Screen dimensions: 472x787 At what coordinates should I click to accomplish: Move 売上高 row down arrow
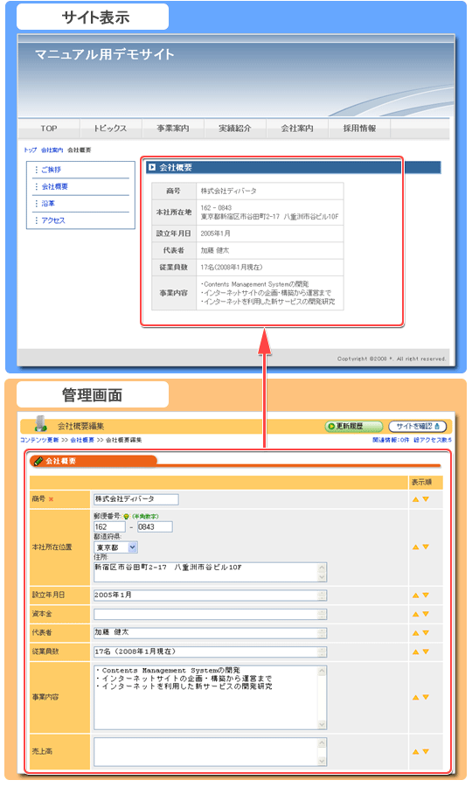(x=426, y=751)
